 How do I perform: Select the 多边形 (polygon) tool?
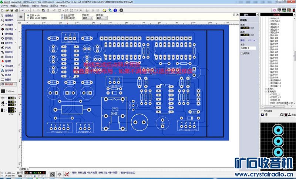pos(8,48)
